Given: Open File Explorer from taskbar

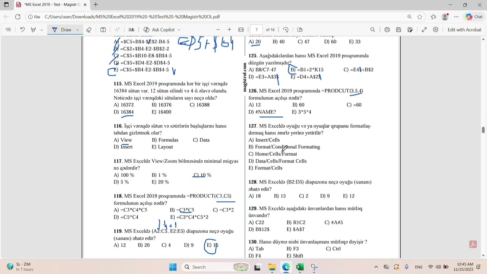Looking at the screenshot, I should [272, 267].
